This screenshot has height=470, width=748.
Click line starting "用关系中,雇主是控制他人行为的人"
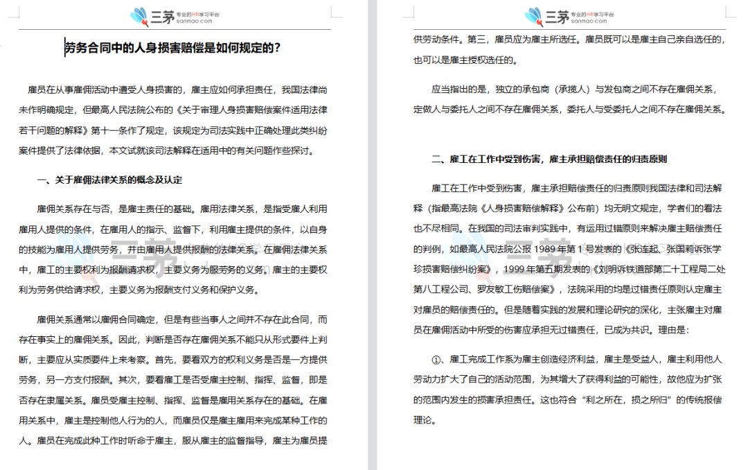(173, 420)
